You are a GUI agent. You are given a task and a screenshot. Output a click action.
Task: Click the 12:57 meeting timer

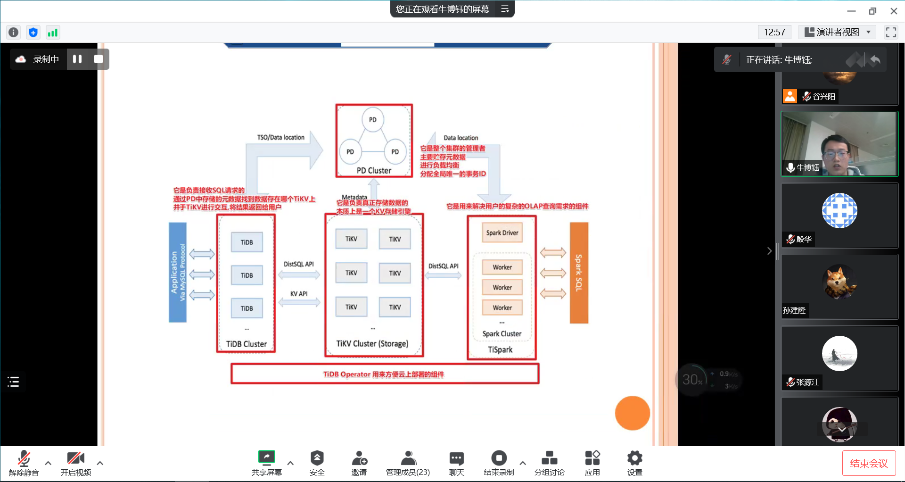(774, 32)
